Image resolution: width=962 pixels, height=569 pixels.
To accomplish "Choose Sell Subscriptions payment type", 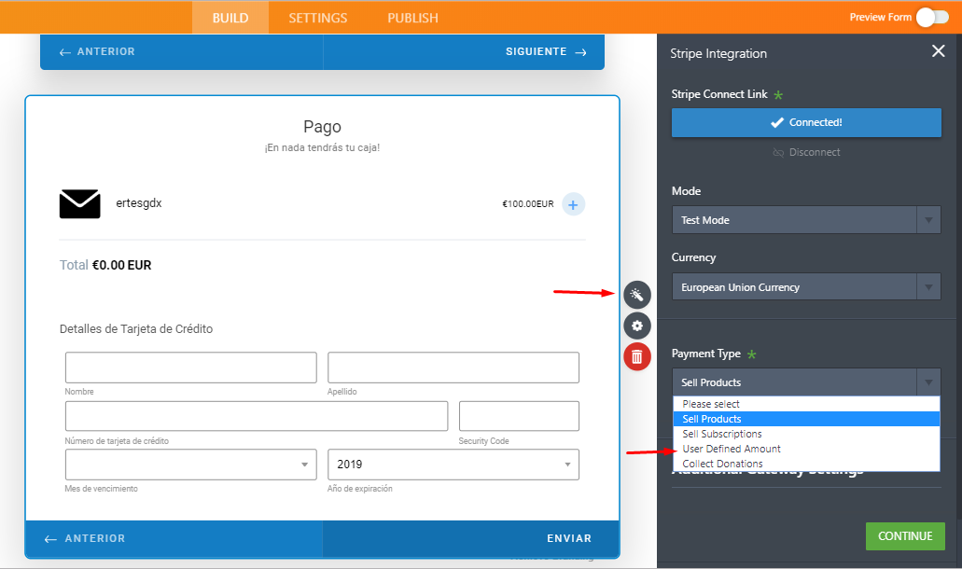I will 806,434.
